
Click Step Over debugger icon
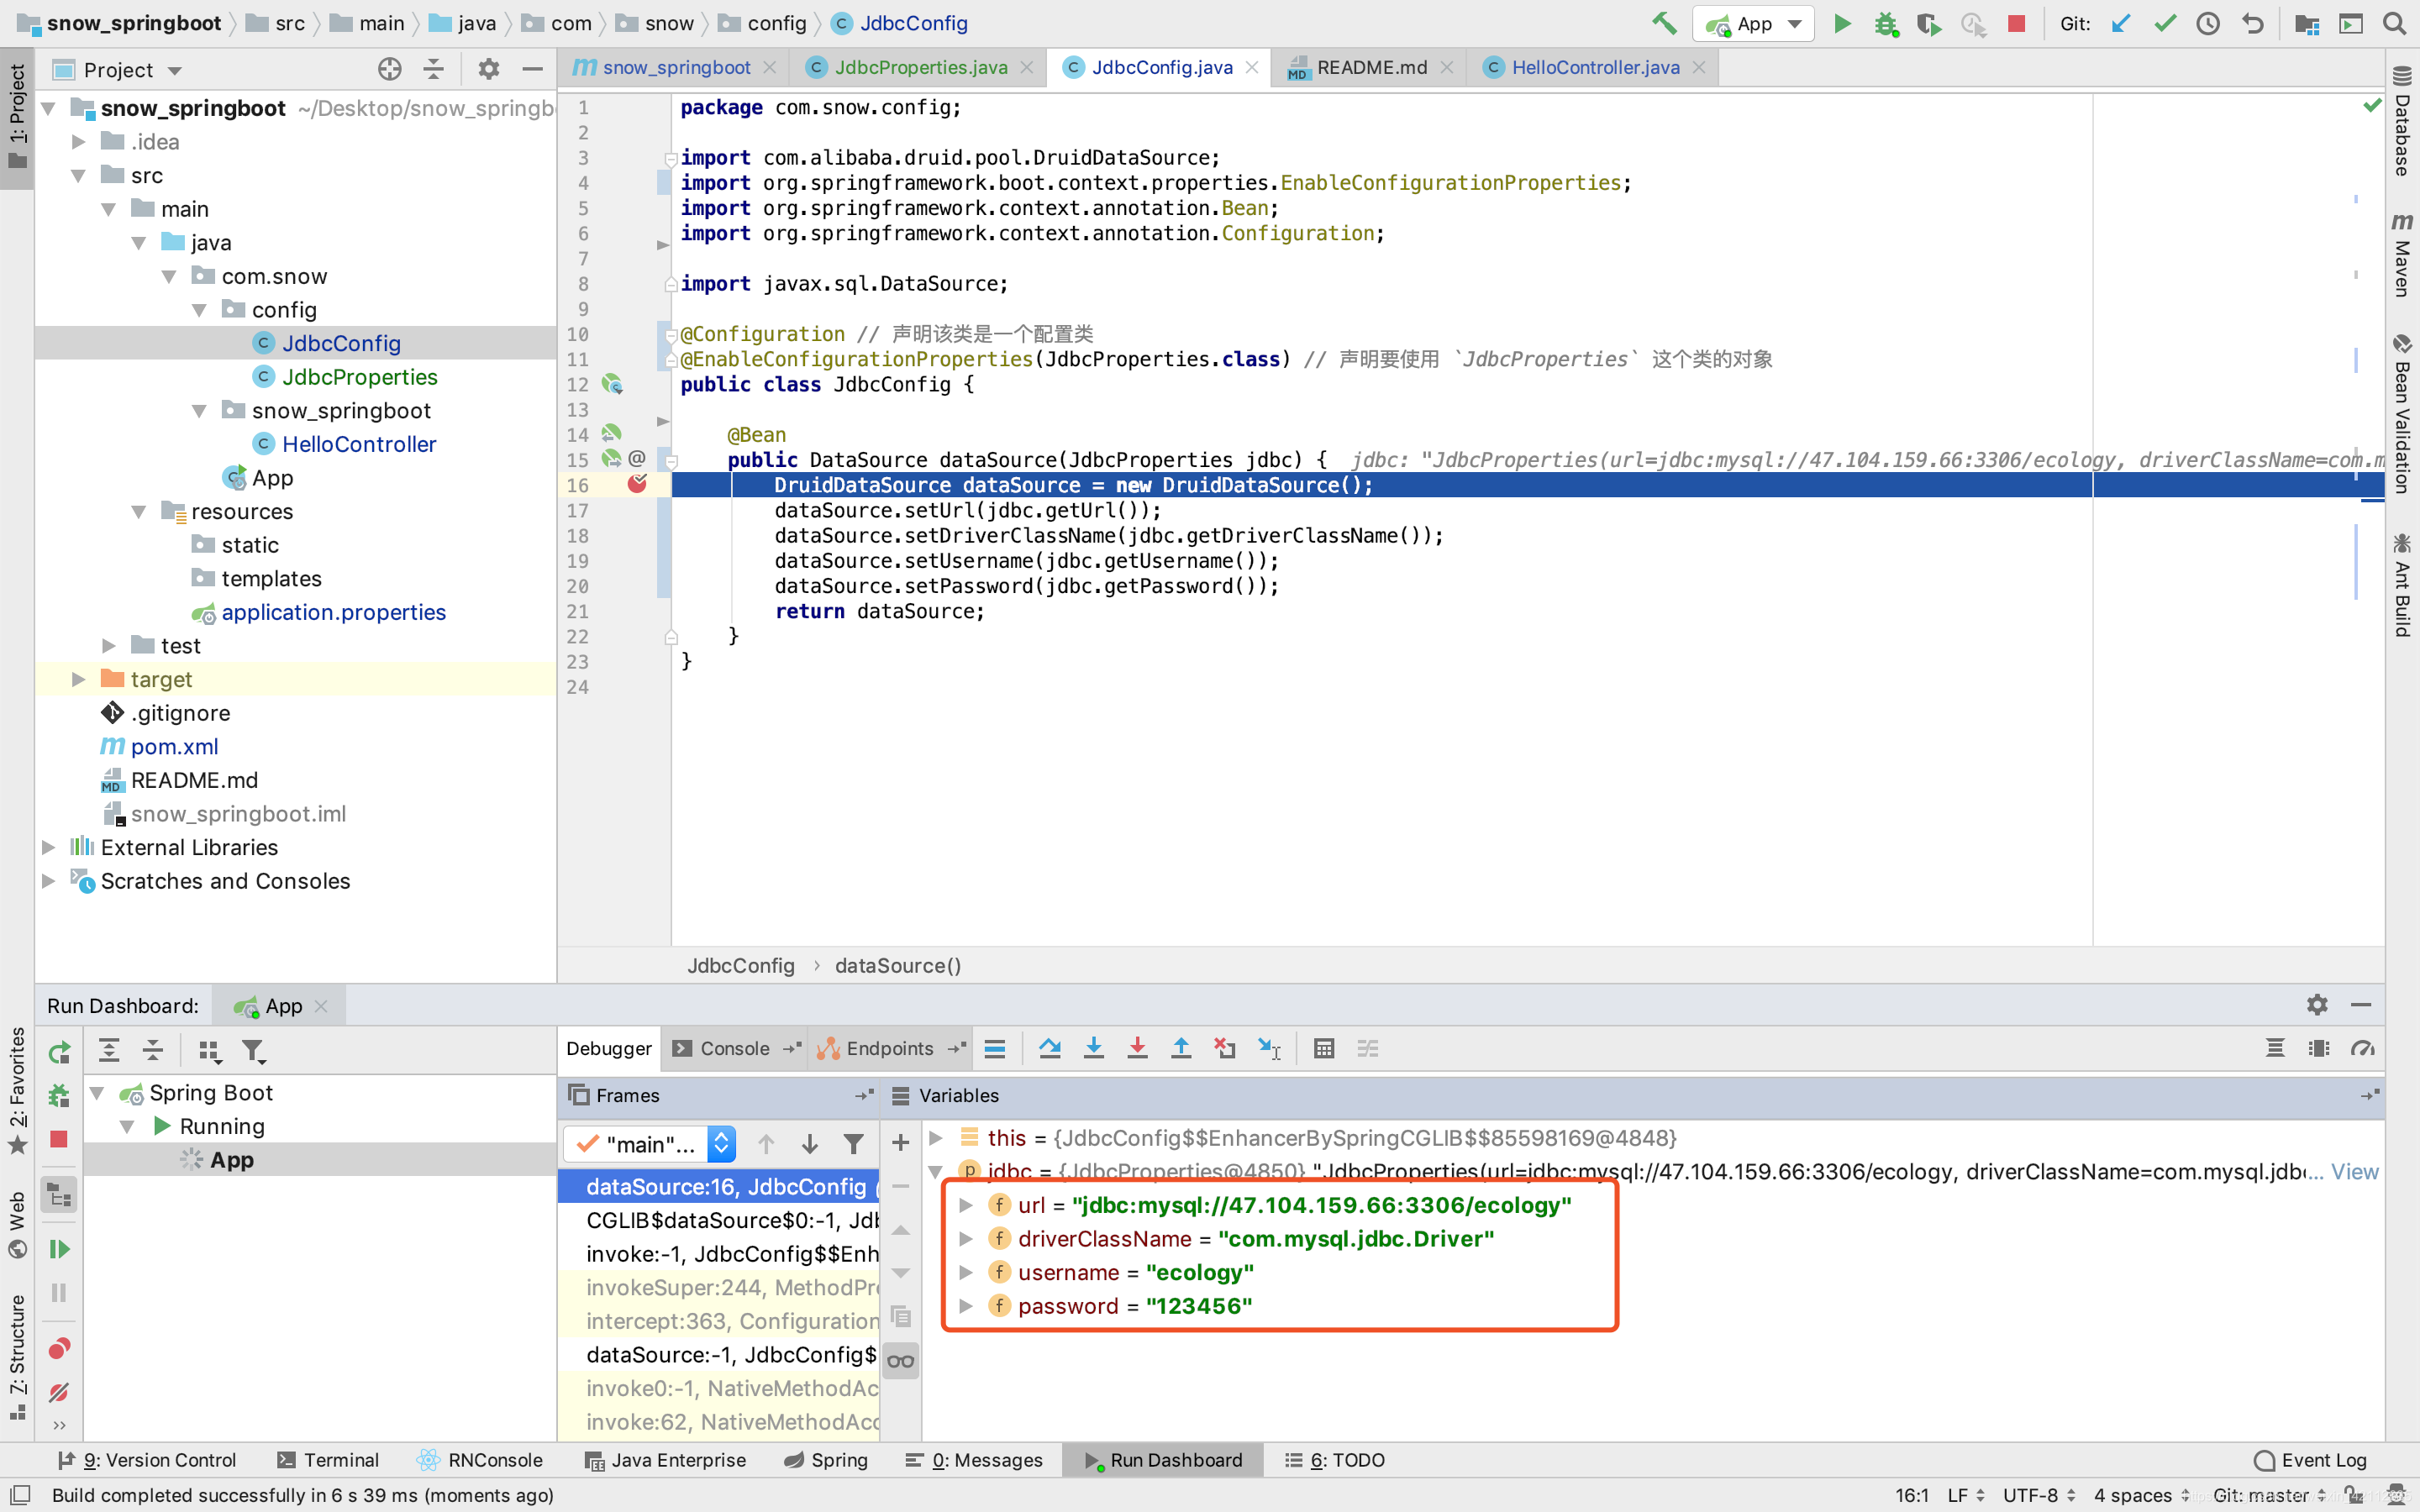click(1049, 1048)
